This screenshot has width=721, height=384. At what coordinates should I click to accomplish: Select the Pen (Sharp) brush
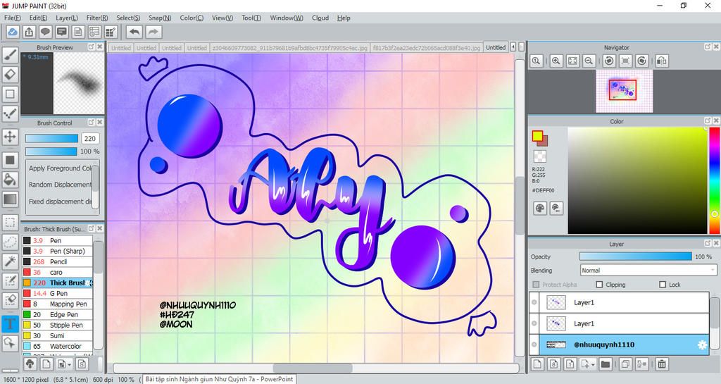pyautogui.click(x=58, y=251)
